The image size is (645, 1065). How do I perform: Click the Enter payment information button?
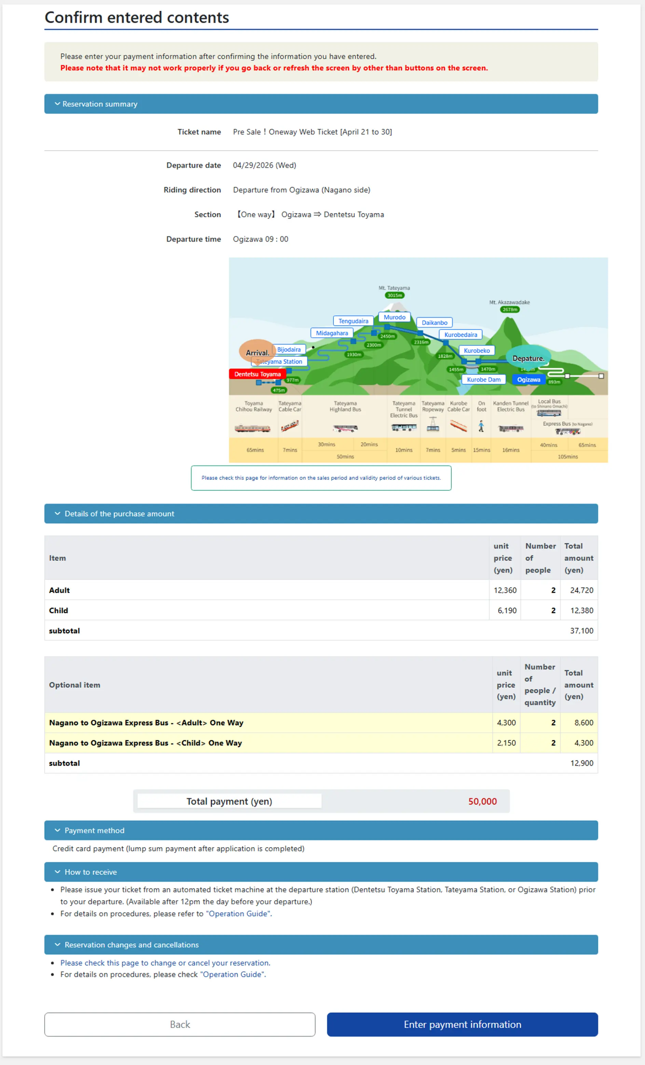tap(462, 1024)
